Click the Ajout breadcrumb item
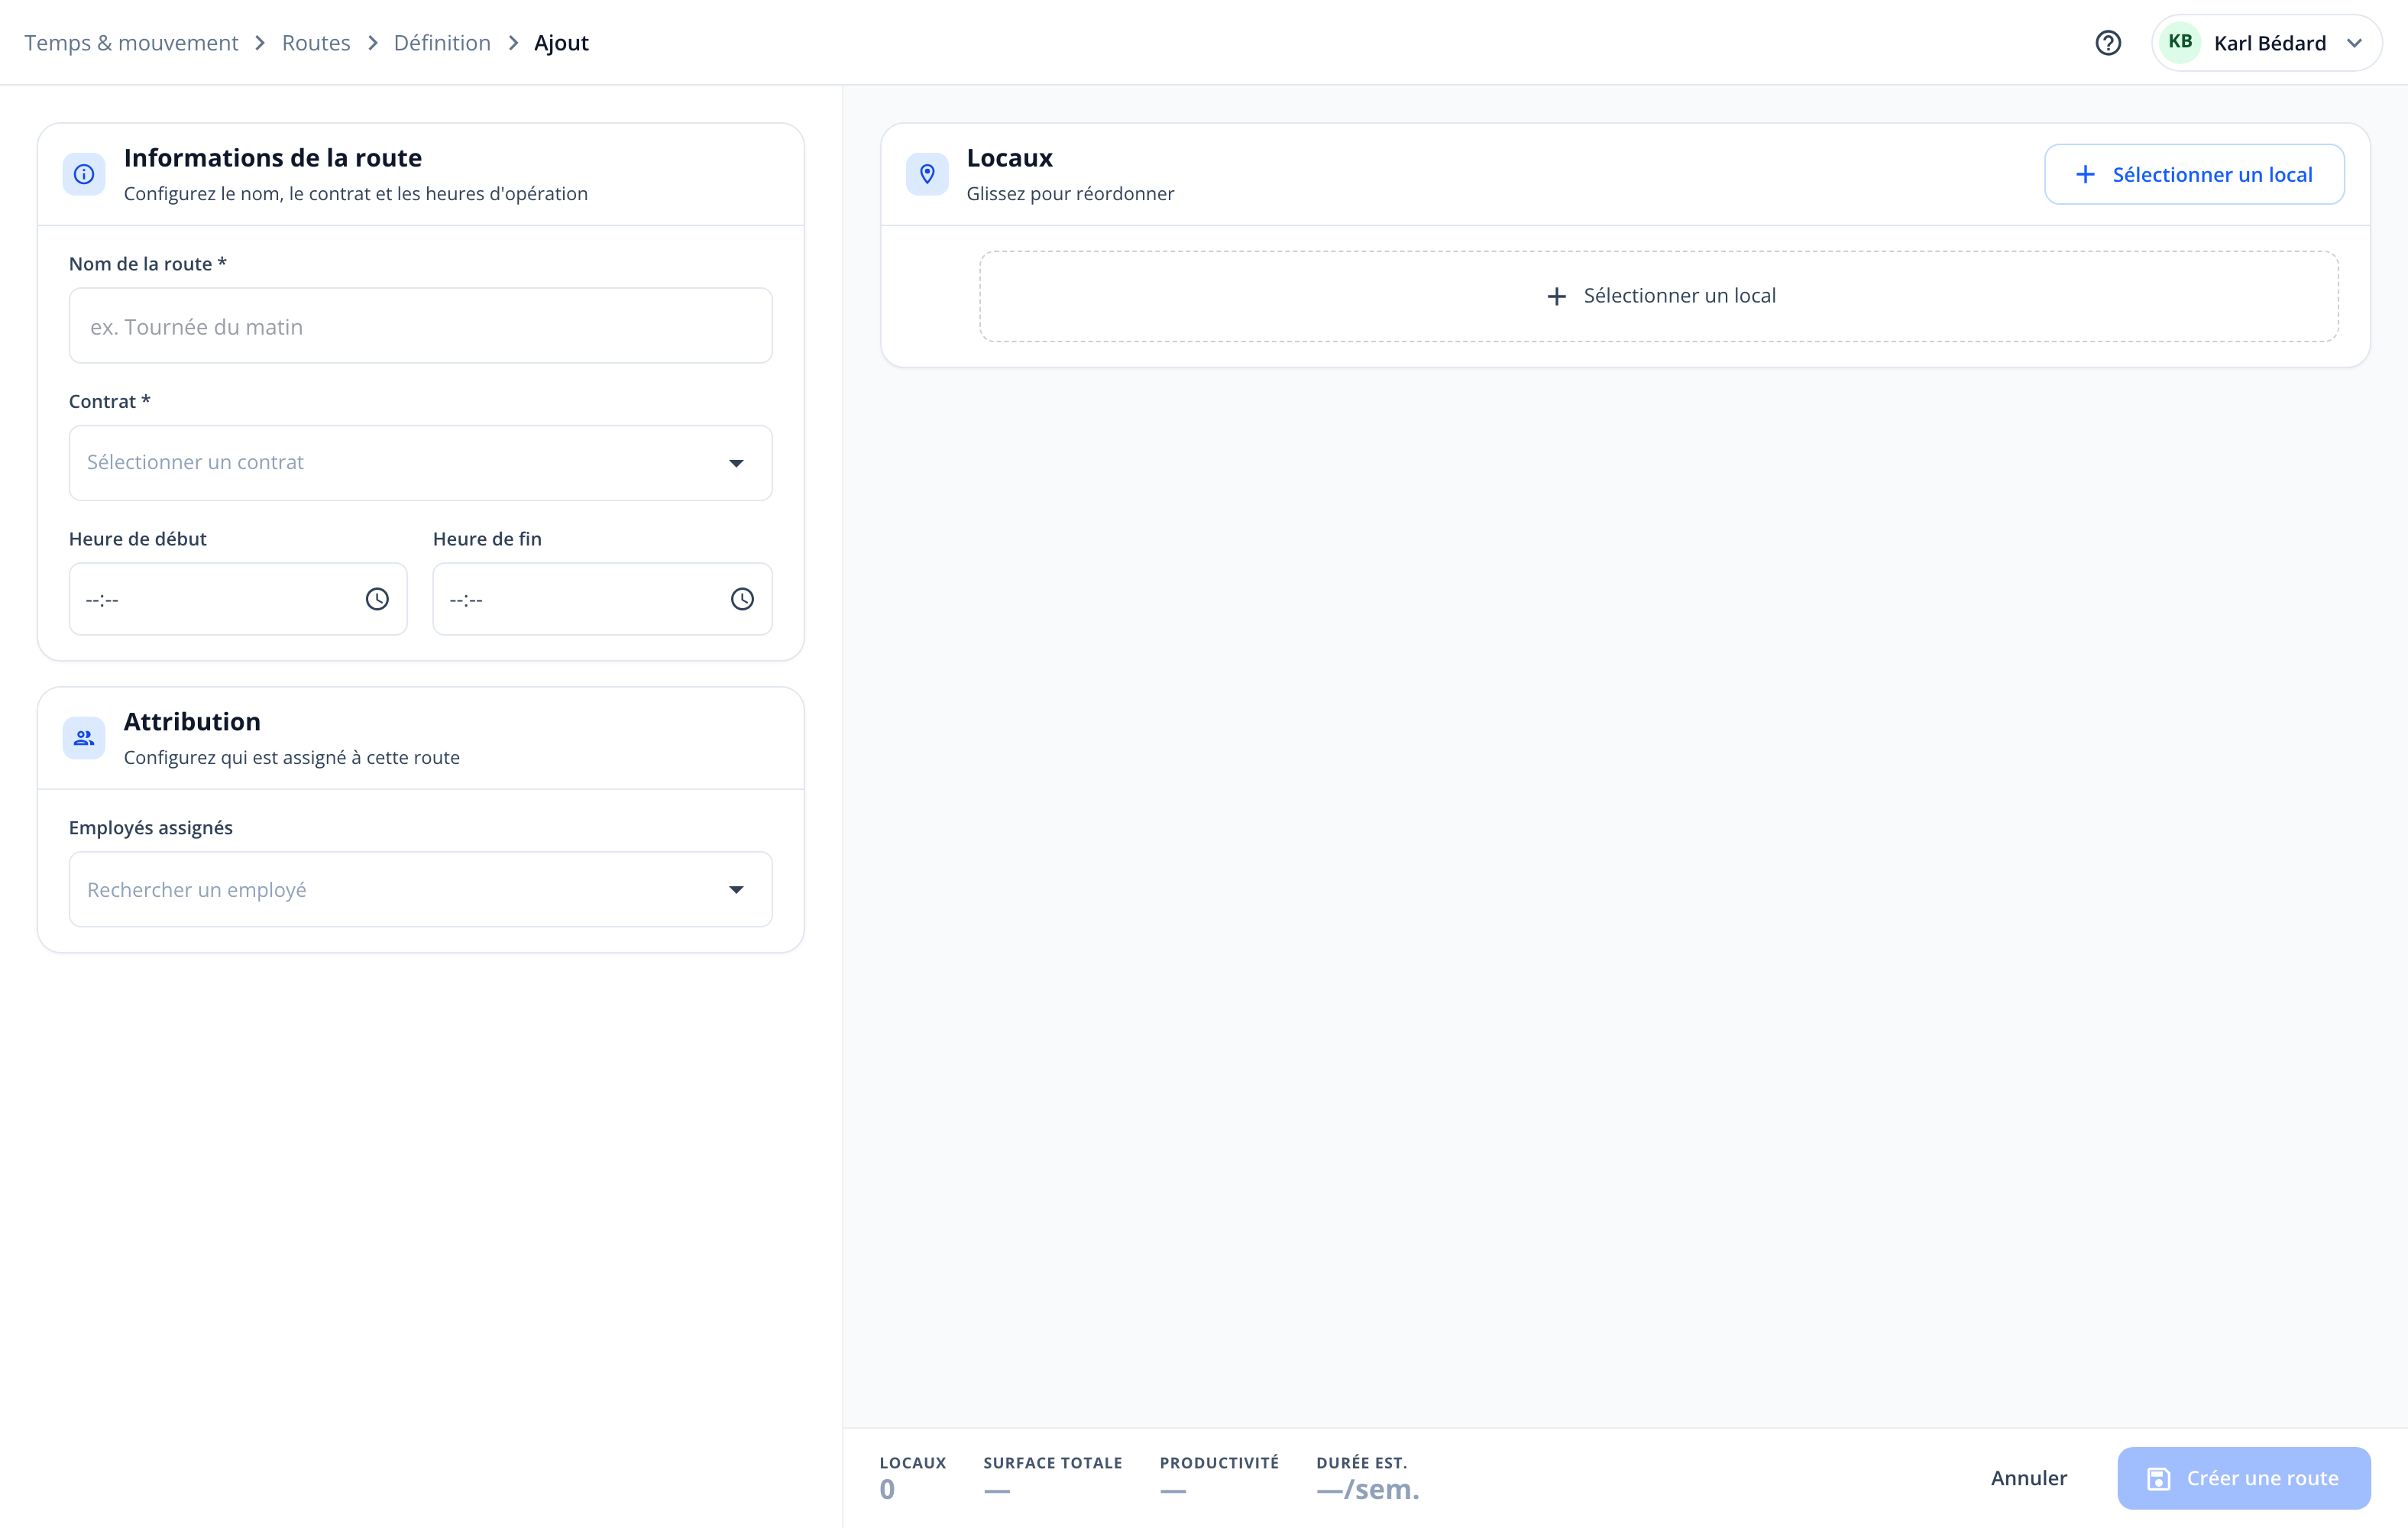 pos(561,43)
